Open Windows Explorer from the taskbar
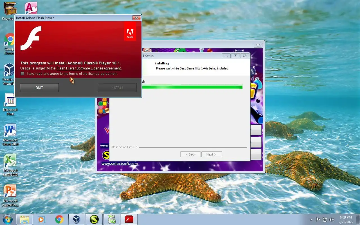The width and height of the screenshot is (360, 225). coord(24,219)
